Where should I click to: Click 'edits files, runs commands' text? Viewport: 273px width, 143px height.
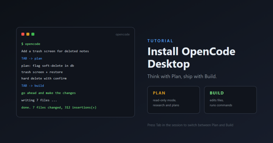pyautogui.click(x=221, y=103)
